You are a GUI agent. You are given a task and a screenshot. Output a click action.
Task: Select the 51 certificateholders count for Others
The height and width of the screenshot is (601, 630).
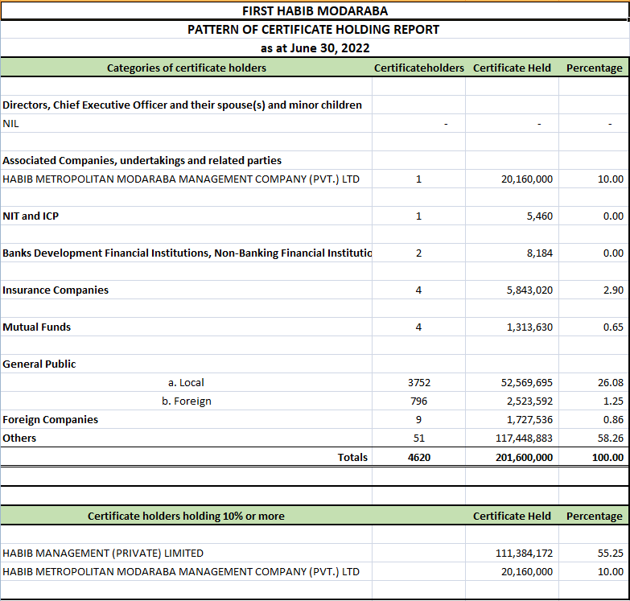(418, 438)
